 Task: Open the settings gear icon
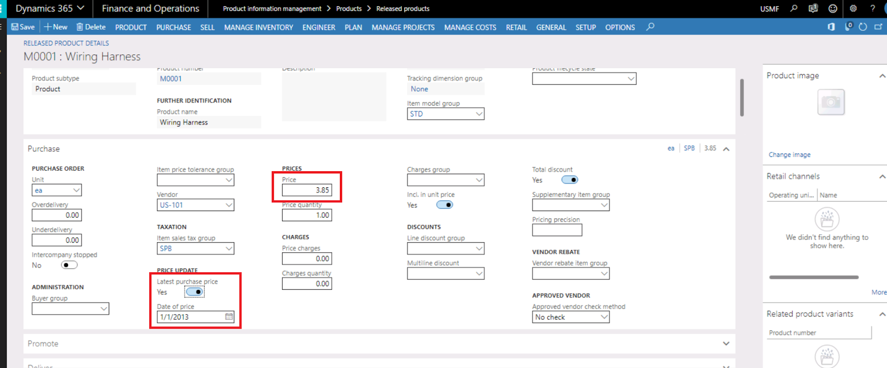(x=853, y=8)
